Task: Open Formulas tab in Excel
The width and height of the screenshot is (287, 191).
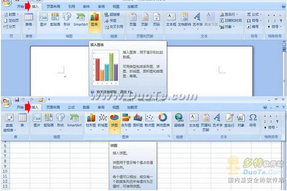Action: click(71, 107)
